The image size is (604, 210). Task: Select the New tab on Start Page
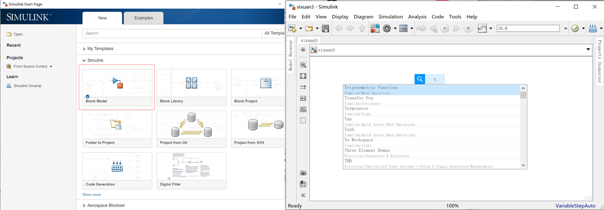(x=102, y=18)
